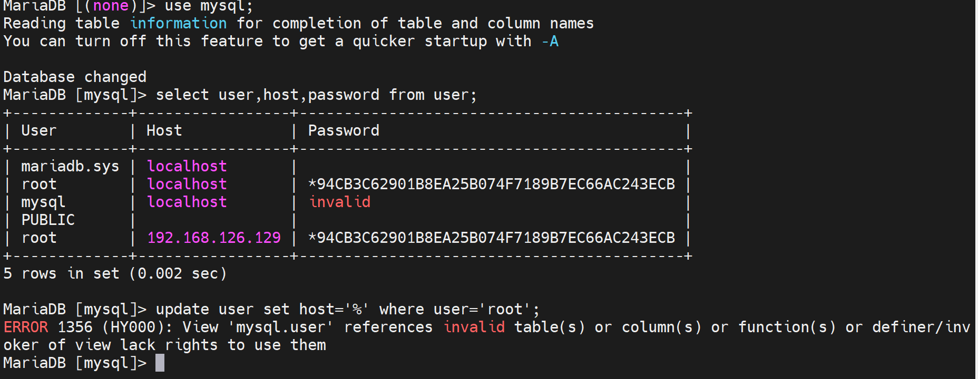978x379 pixels.
Task: Click the 'Database changed' message
Action: (x=75, y=77)
